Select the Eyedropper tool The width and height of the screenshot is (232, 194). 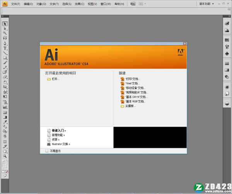pos(5,122)
